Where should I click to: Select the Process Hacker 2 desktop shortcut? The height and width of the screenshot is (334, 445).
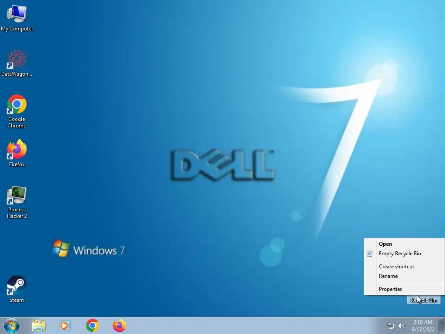(17, 202)
